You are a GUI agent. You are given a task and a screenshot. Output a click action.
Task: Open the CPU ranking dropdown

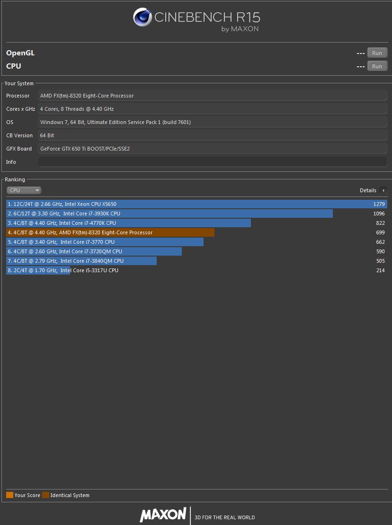point(24,190)
